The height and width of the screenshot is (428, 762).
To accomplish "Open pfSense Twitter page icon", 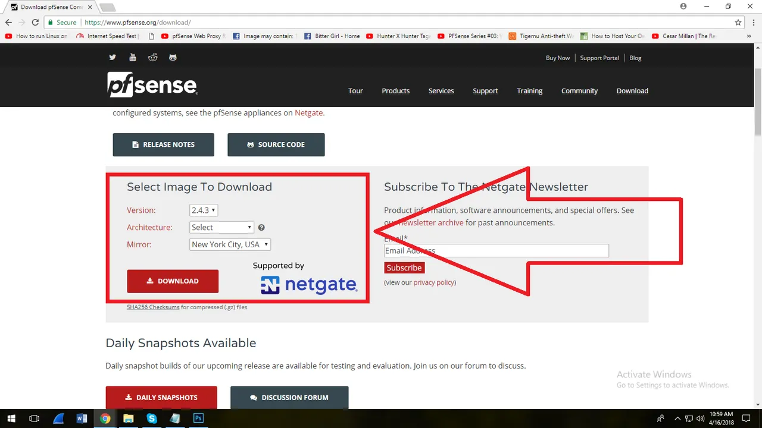I will coord(113,57).
